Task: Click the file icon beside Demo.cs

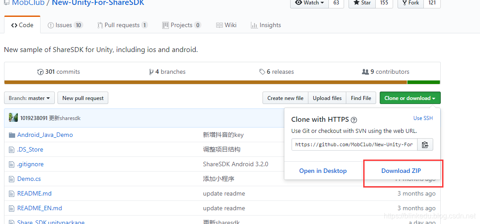Action: (12, 179)
